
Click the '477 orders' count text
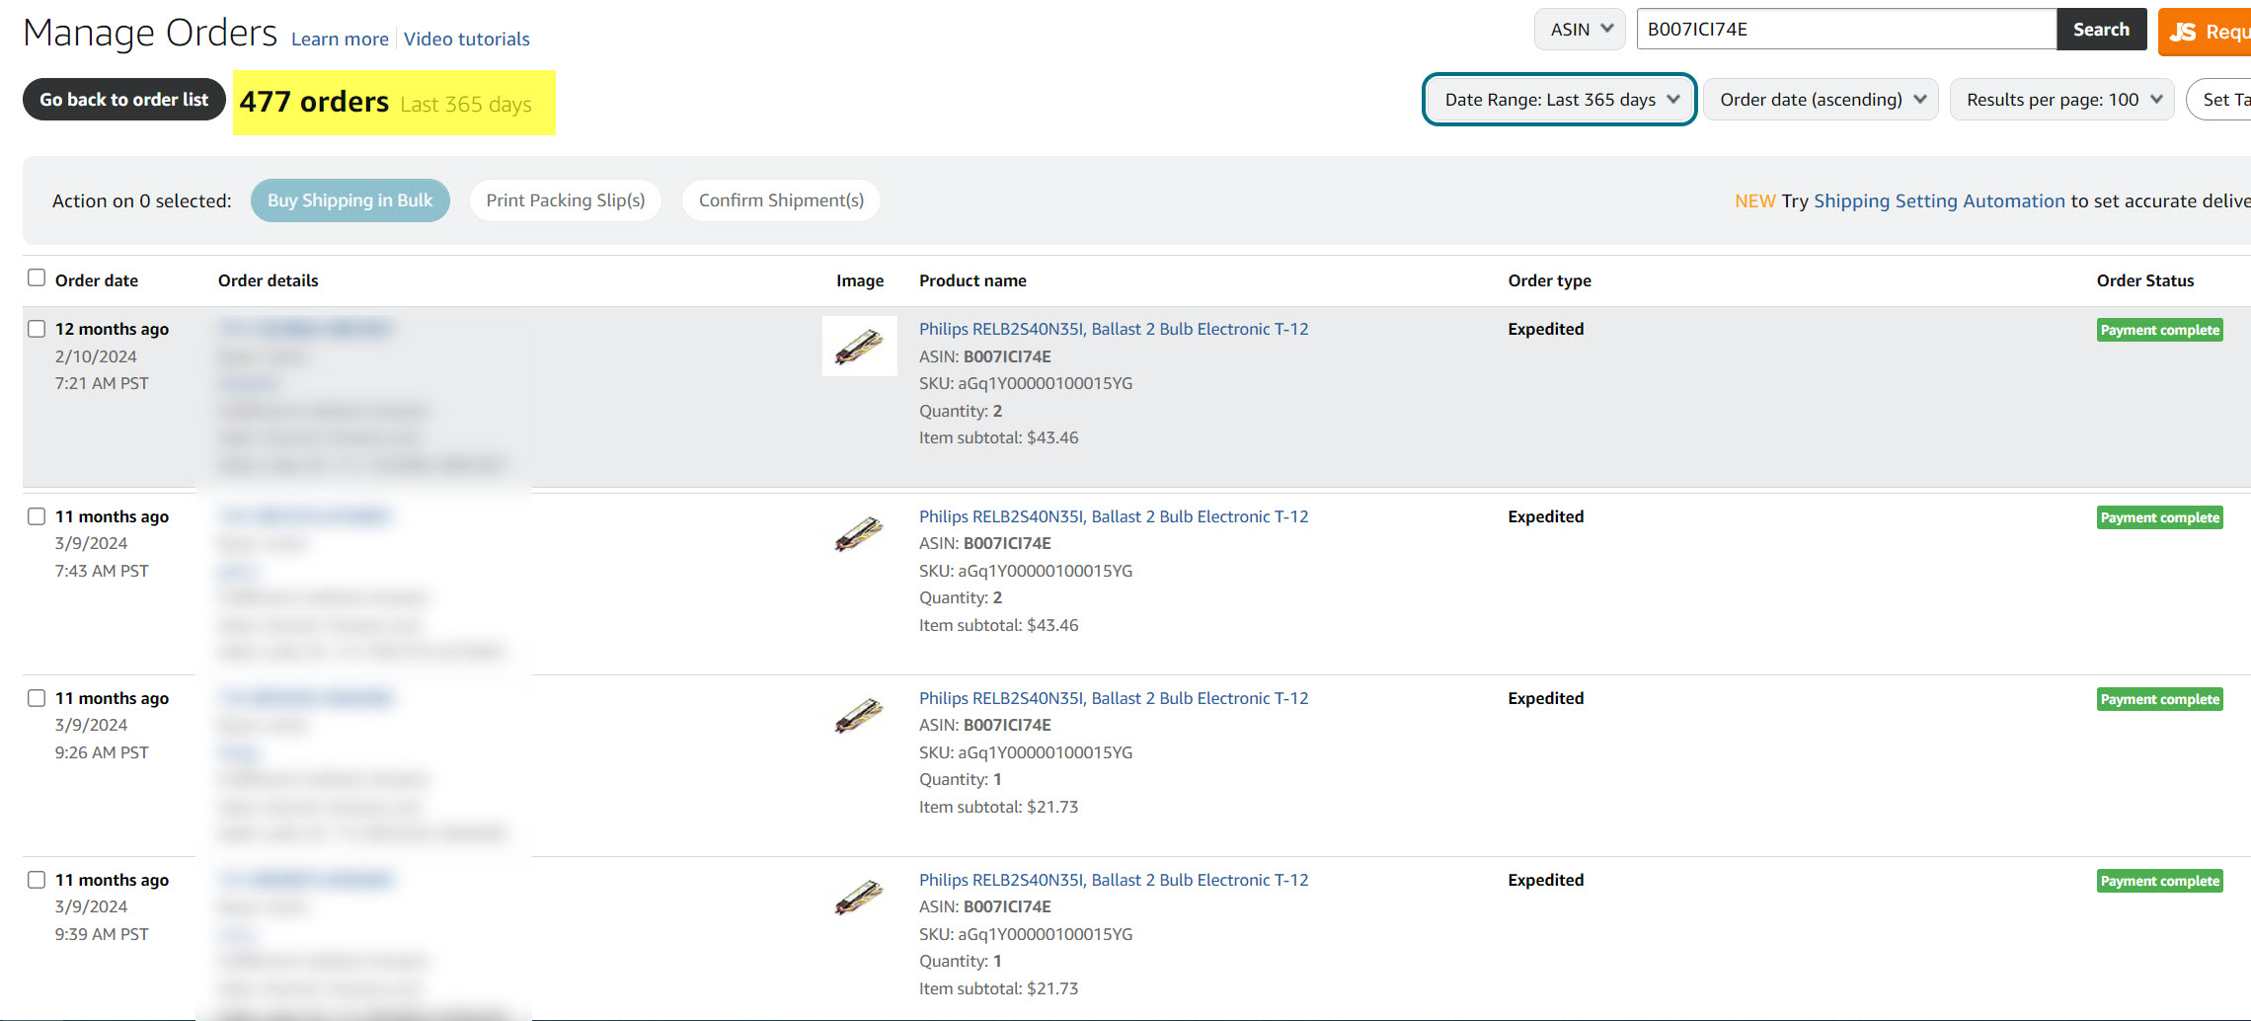pos(314,102)
